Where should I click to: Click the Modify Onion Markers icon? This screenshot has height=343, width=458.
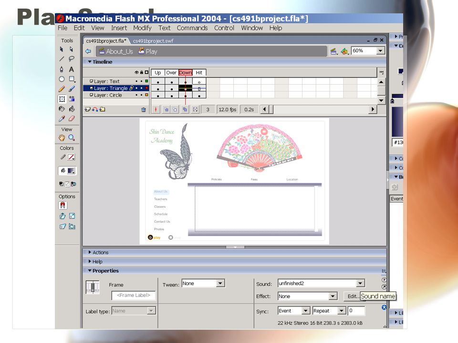click(196, 110)
